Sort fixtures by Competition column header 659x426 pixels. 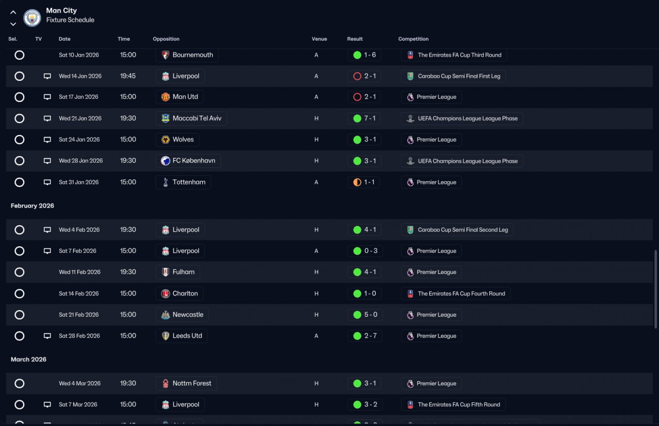coord(413,39)
